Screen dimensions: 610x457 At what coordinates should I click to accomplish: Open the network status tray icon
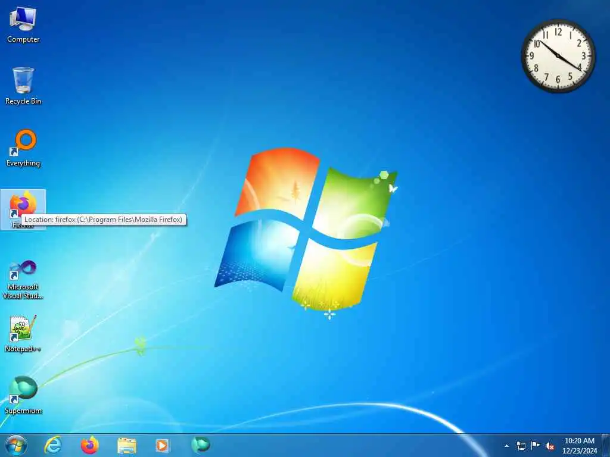coord(521,446)
